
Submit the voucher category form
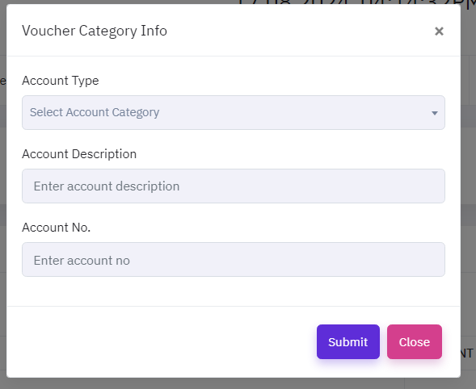[x=348, y=341]
